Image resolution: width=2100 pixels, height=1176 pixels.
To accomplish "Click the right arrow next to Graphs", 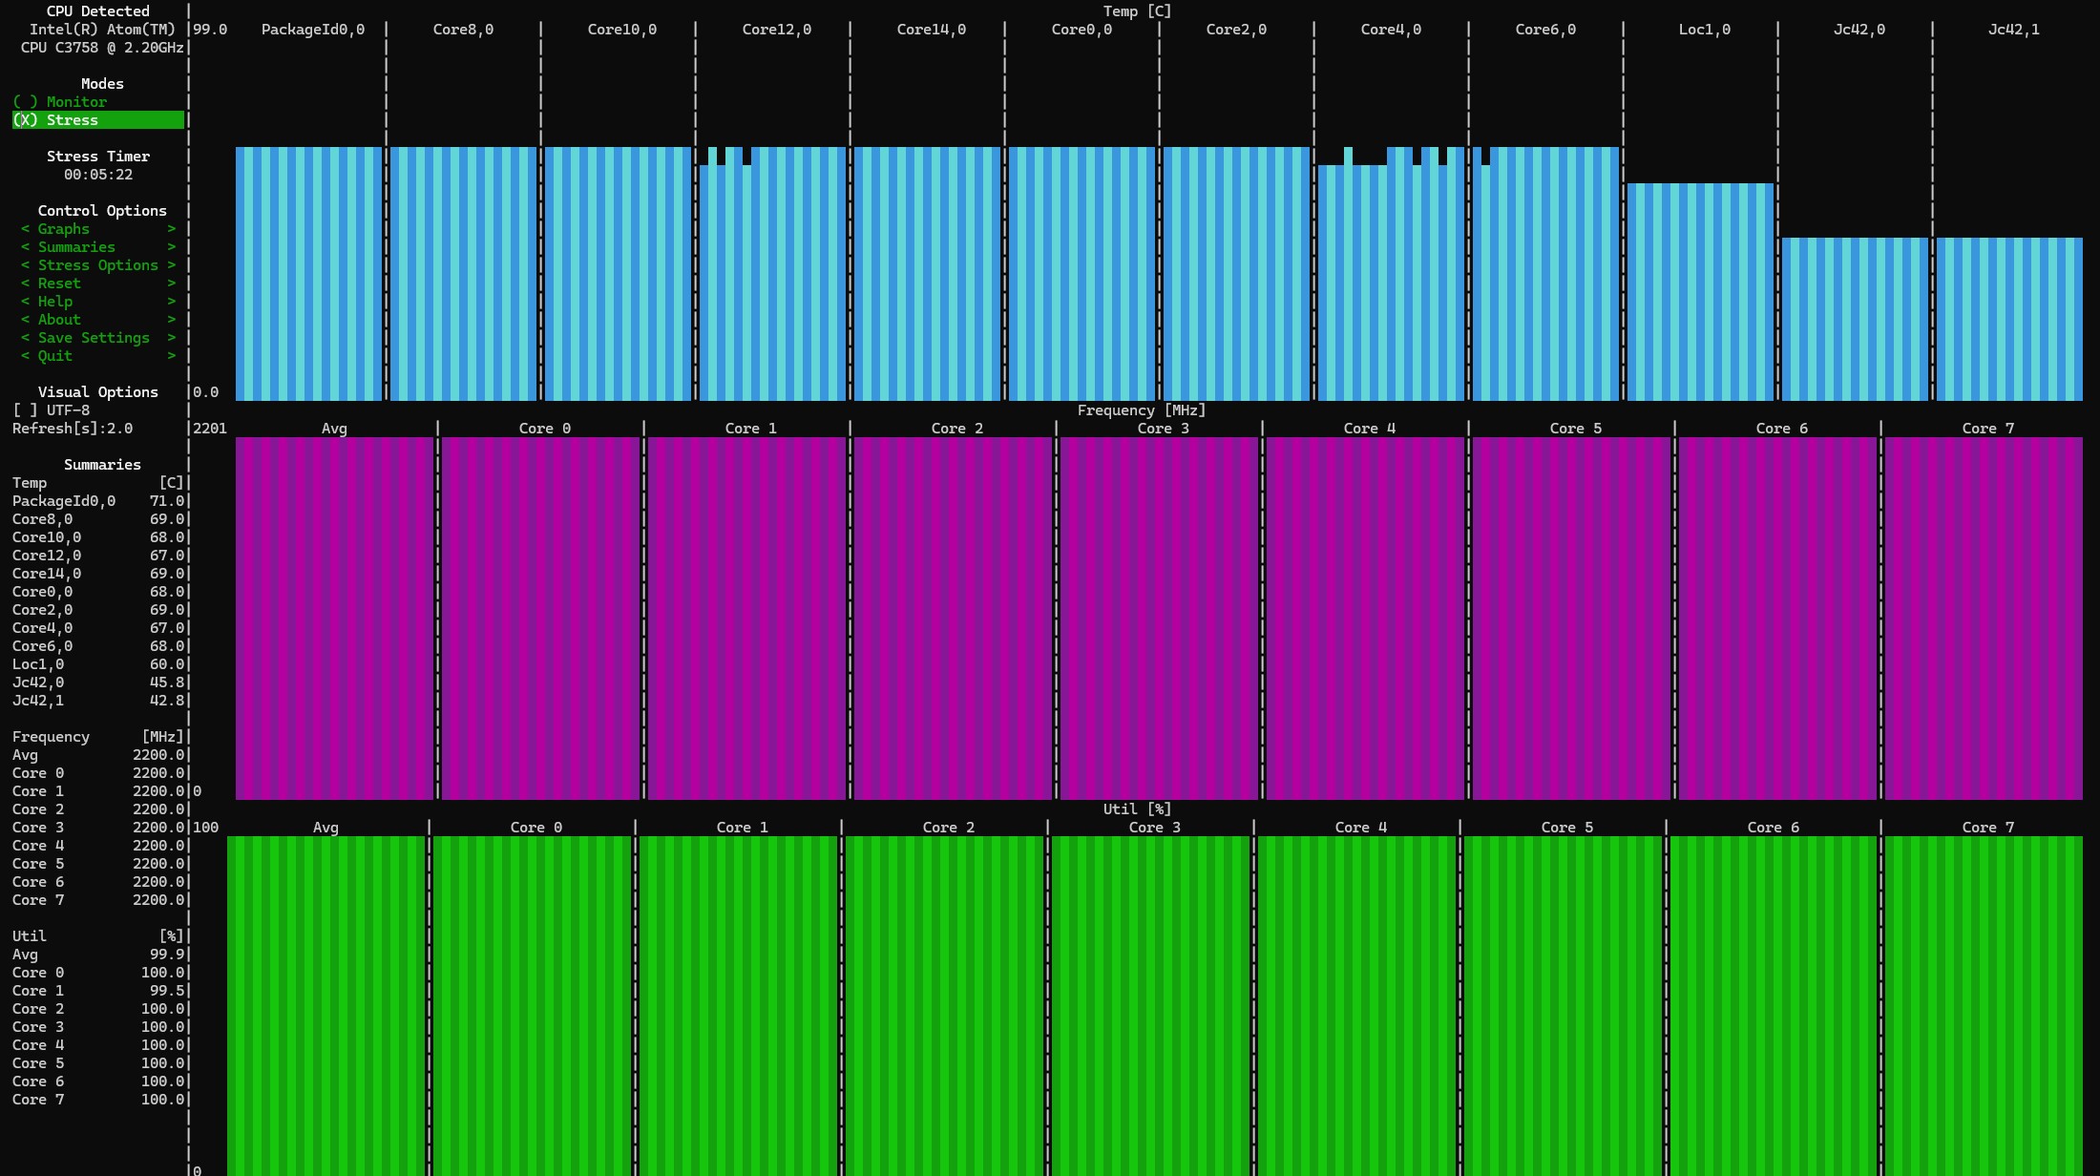I will point(172,229).
